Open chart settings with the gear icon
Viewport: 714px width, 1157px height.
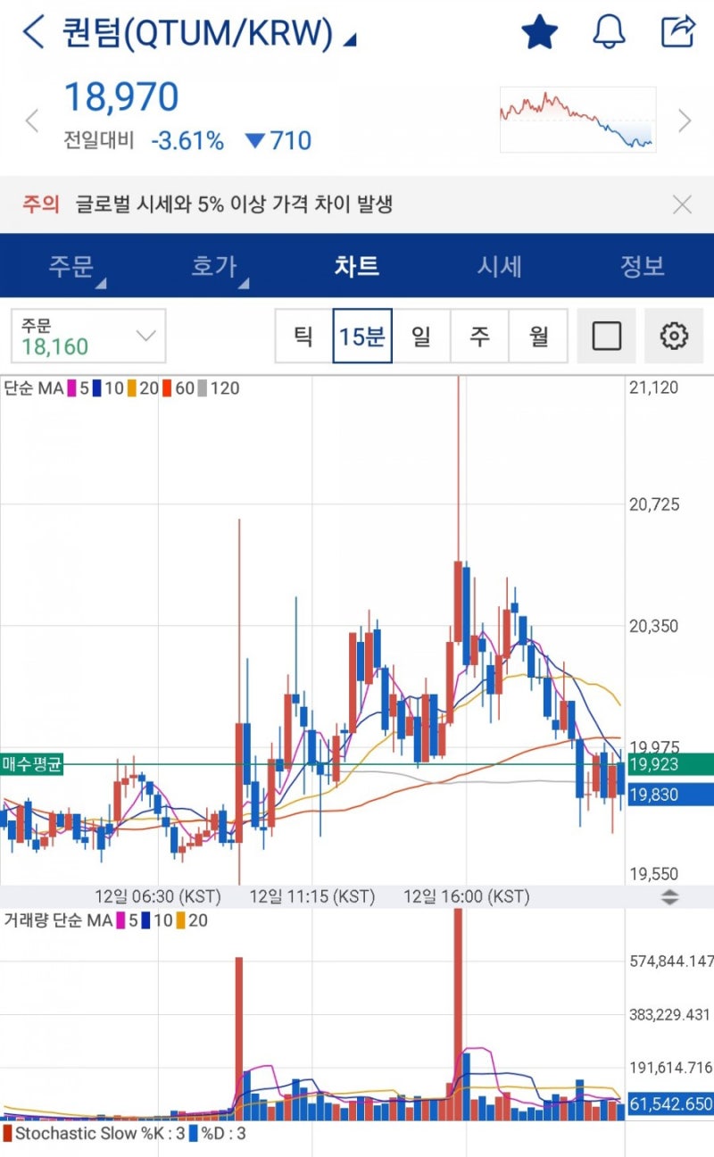(x=674, y=335)
